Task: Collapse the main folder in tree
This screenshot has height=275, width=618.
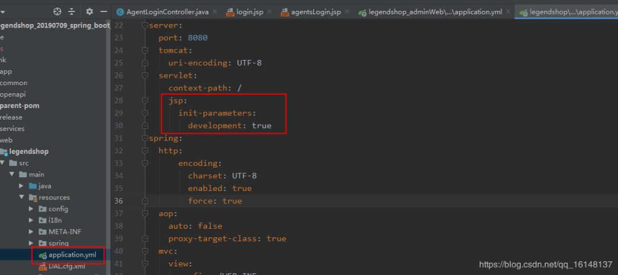Action: (x=21, y=174)
